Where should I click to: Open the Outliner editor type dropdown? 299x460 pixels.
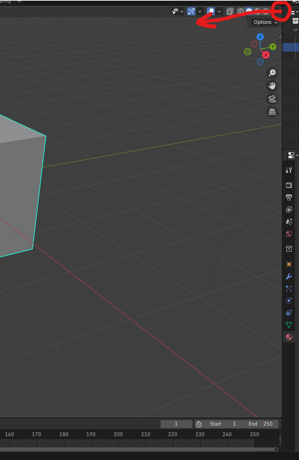tap(294, 12)
